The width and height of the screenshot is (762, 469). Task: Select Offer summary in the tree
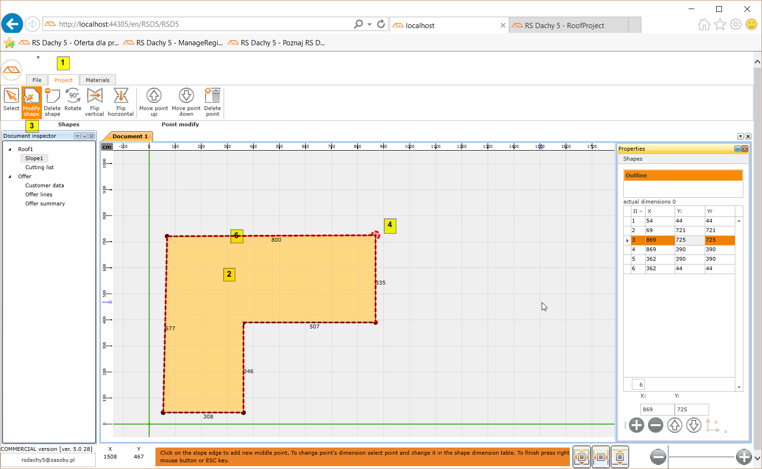click(x=45, y=204)
